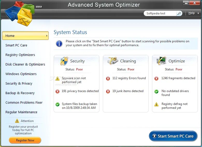Click 'No outdated drivers found' text
202x147 pixels.
tap(175, 93)
